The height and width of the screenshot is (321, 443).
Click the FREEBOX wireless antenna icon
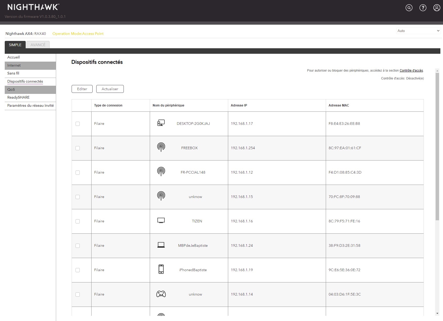161,147
